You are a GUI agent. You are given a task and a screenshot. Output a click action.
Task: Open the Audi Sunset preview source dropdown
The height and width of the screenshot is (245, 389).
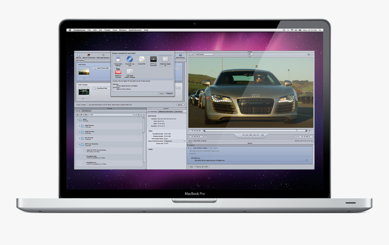click(204, 54)
